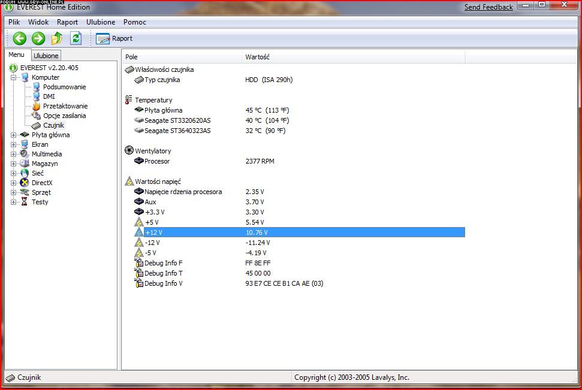The image size is (582, 390).
Task: Select Podsumowanie in the tree
Action: [x=64, y=87]
